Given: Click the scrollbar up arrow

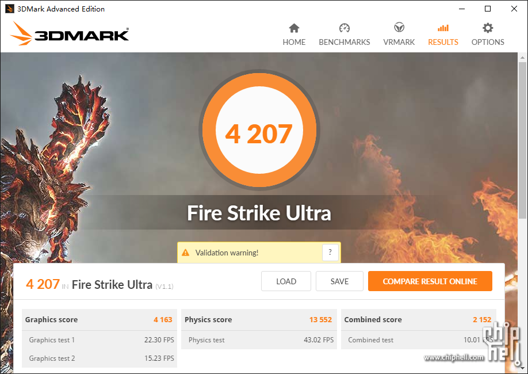Looking at the screenshot, I should point(522,58).
